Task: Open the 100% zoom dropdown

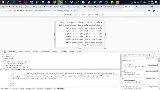Action: [x=90, y=14]
